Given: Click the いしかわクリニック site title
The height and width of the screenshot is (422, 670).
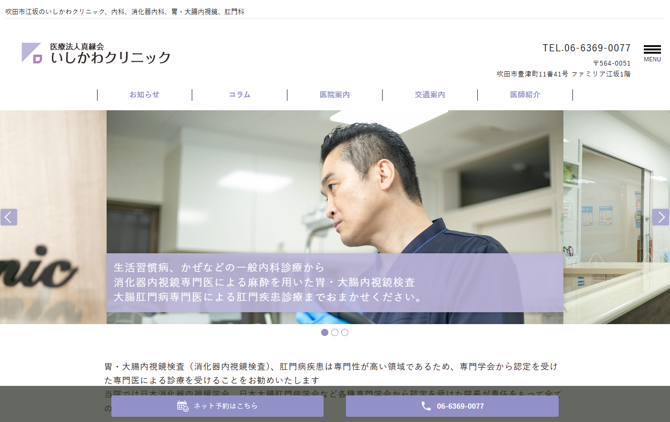Looking at the screenshot, I should point(110,58).
